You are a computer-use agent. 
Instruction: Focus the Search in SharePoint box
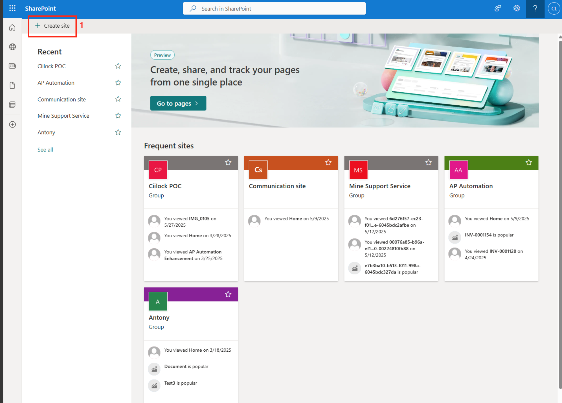click(x=274, y=8)
